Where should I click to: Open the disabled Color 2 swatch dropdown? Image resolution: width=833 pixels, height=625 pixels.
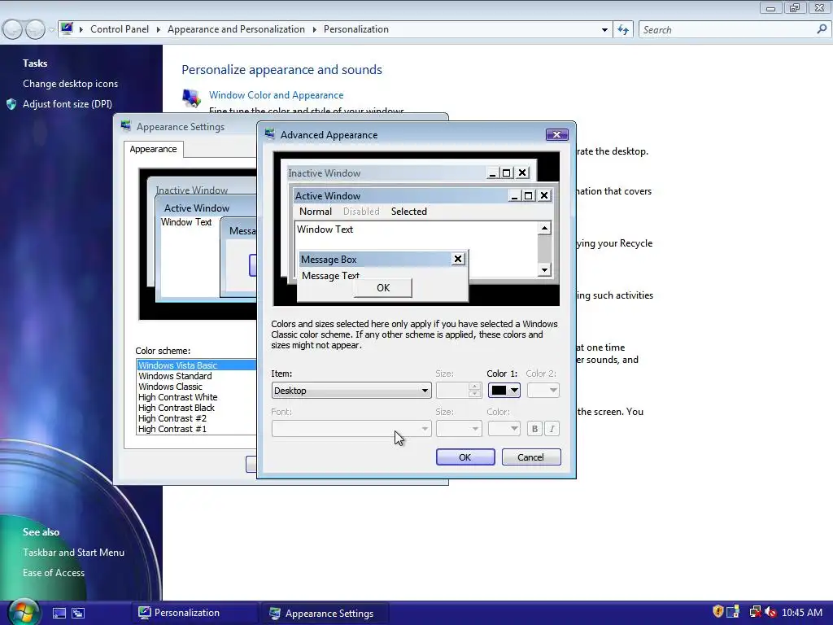(x=543, y=391)
